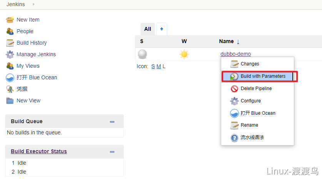Add a new view with plus tab

[x=162, y=29]
